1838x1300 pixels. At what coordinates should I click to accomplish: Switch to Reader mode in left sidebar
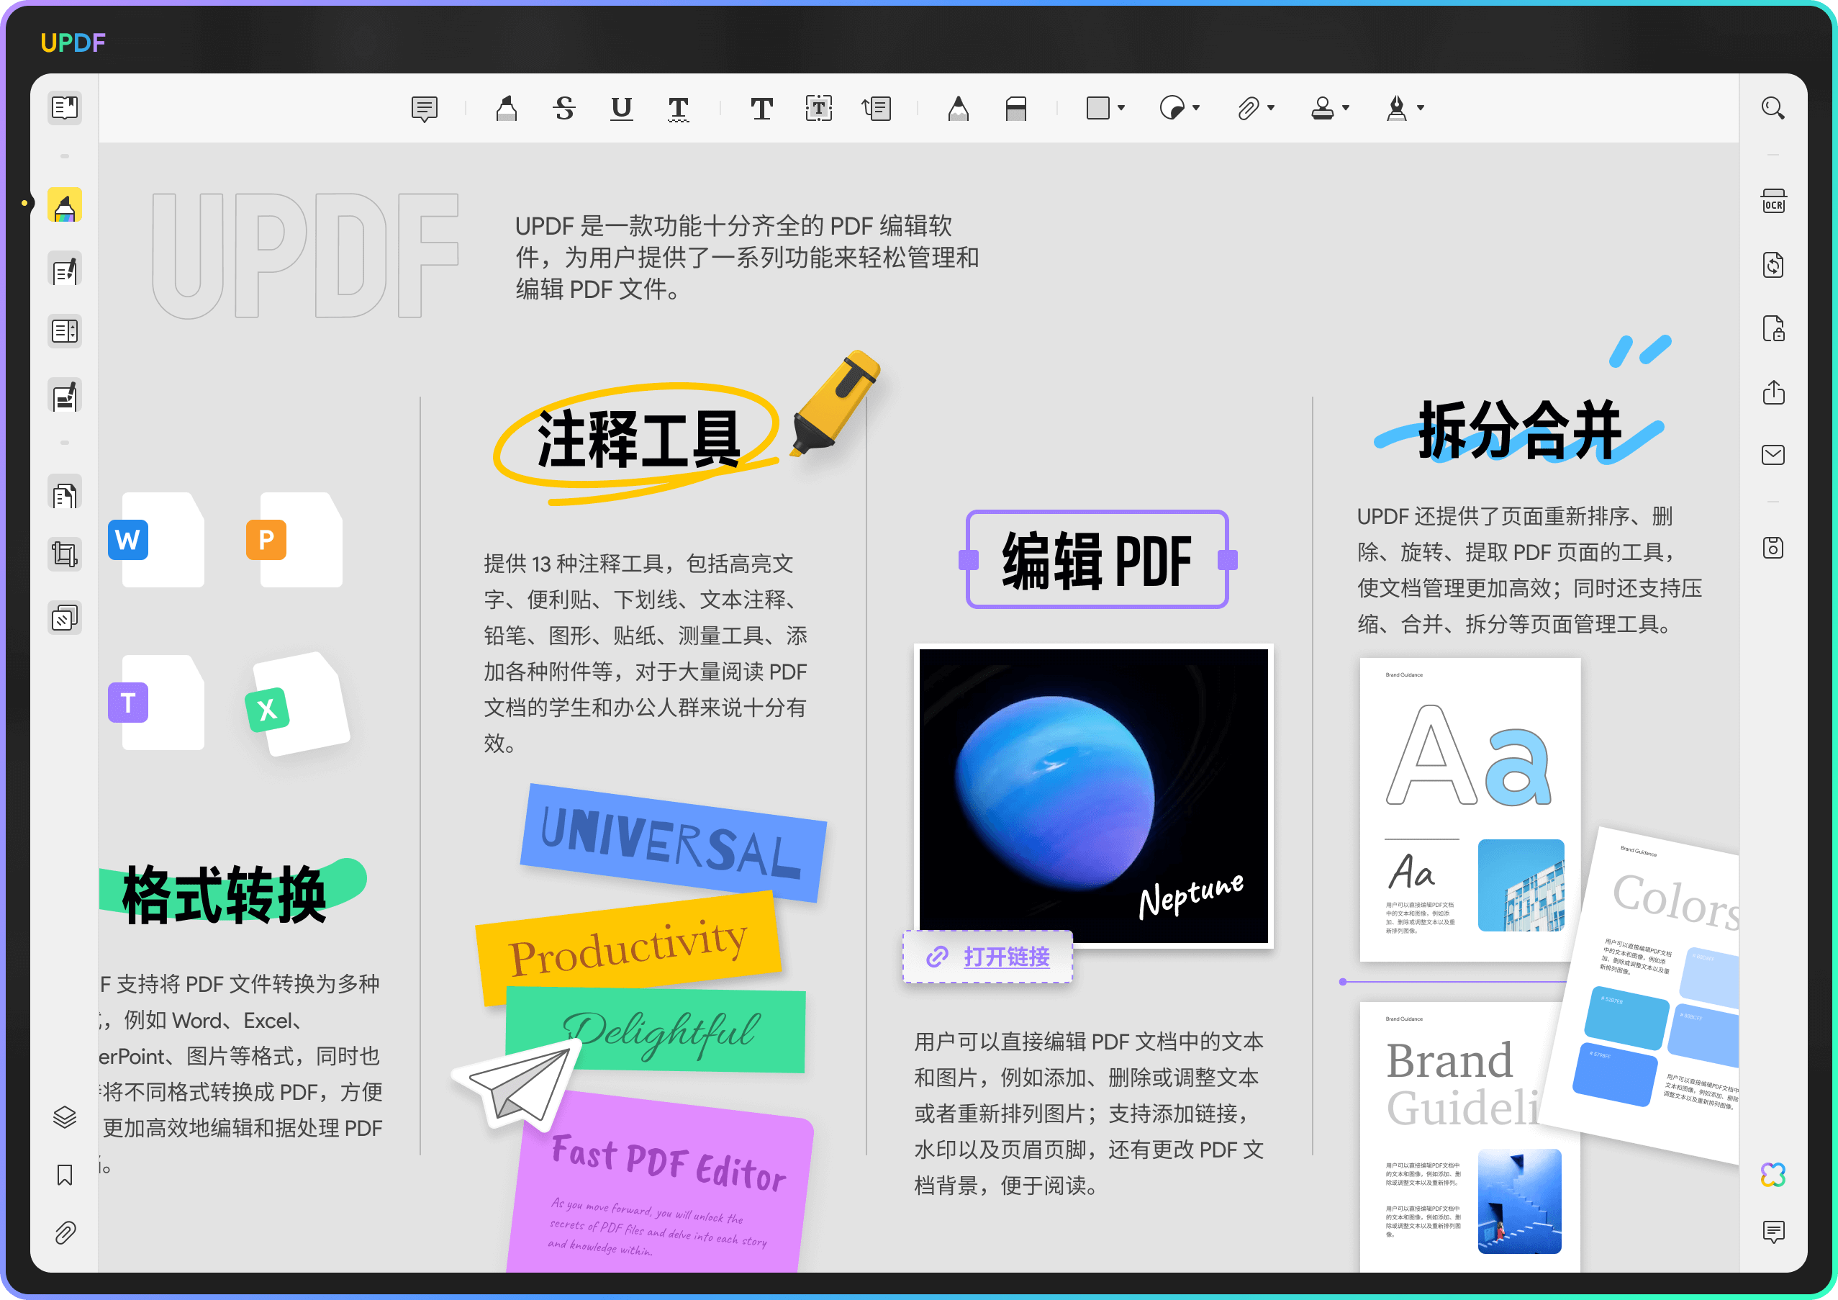(65, 108)
